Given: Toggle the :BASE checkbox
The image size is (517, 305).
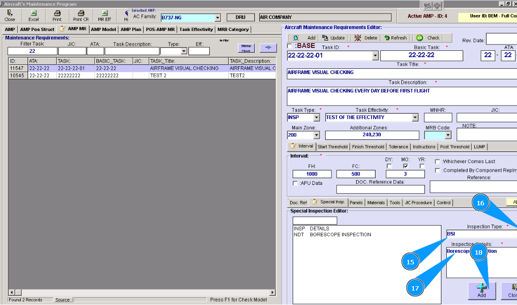Looking at the screenshot, I should pos(289,46).
